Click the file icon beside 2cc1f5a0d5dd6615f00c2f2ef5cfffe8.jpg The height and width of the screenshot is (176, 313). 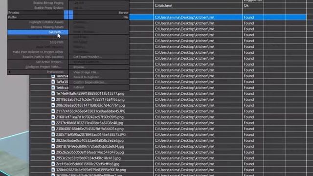[x=53, y=164]
